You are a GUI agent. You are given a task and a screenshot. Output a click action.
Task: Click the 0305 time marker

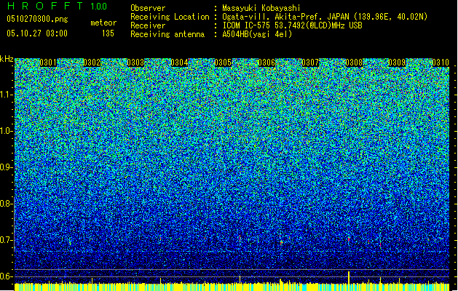[x=223, y=63]
